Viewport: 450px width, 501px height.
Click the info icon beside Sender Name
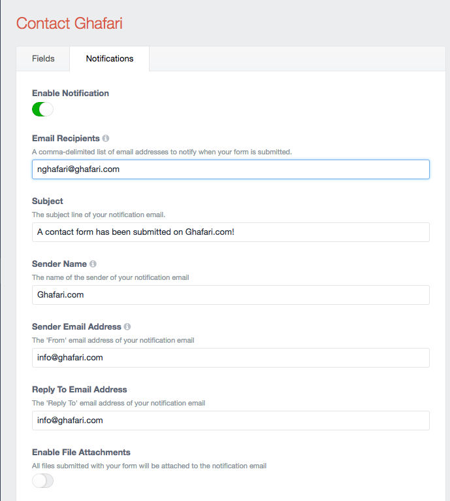[x=93, y=264]
